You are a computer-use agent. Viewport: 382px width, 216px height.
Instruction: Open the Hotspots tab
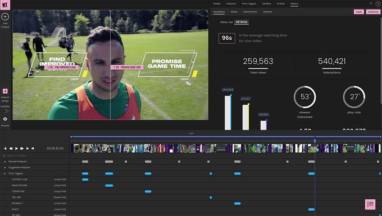[231, 4]
